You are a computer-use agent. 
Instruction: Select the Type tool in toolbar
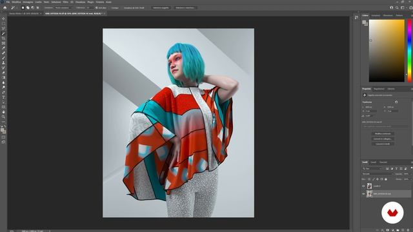click(3, 97)
